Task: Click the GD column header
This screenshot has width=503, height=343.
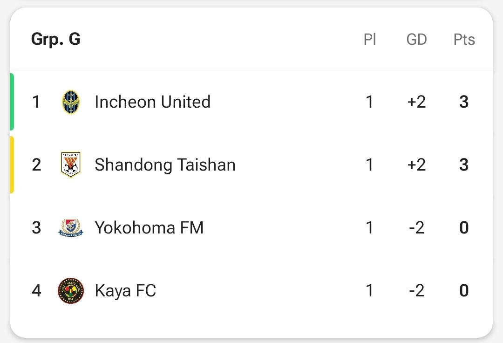Action: [x=417, y=40]
